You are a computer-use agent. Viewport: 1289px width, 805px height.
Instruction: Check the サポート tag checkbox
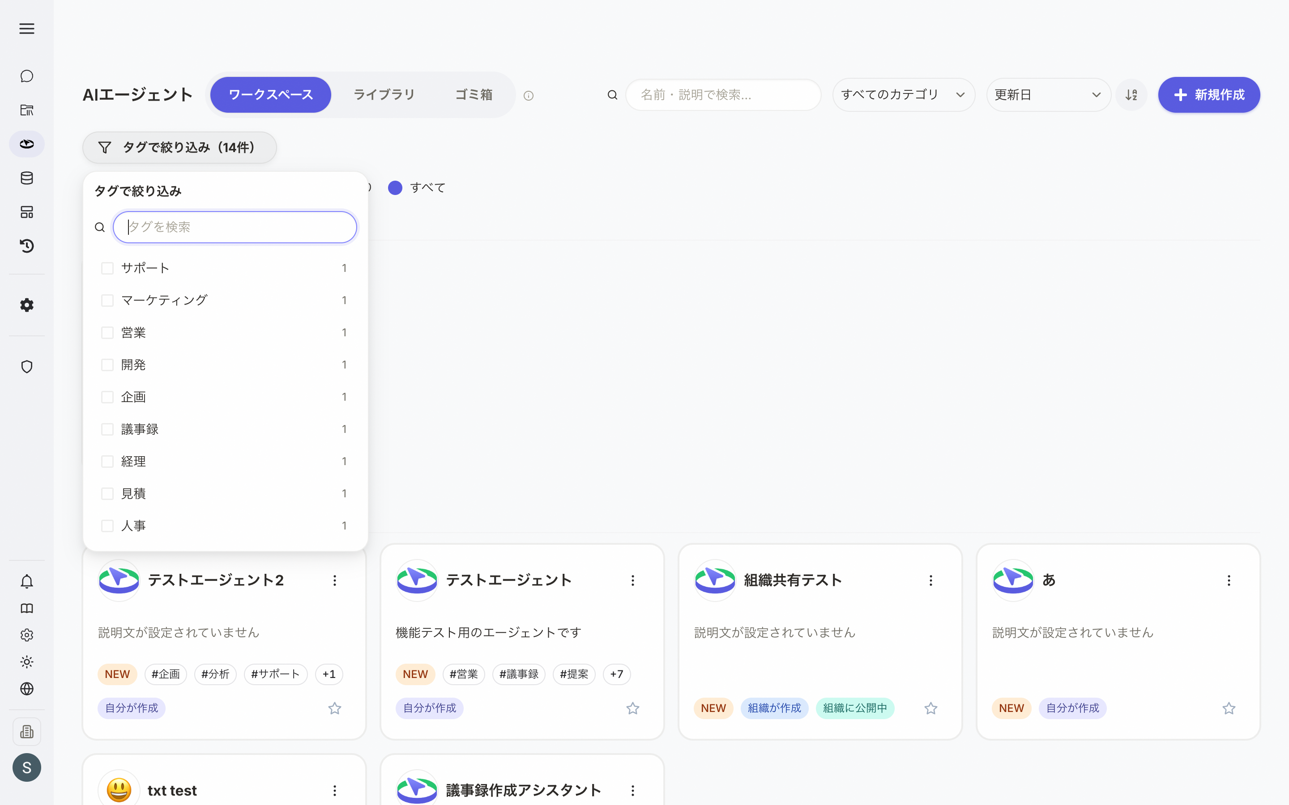[107, 268]
